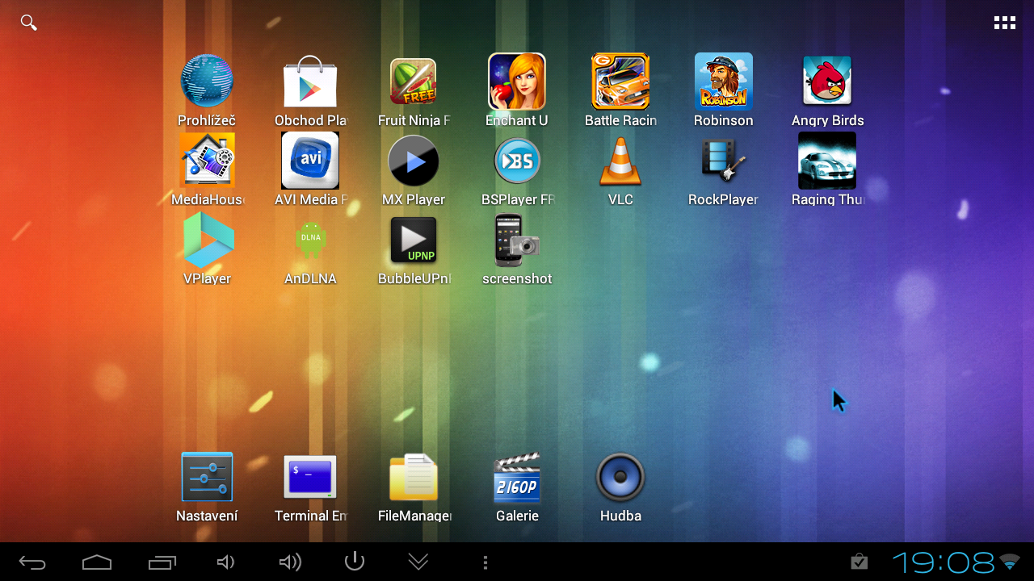Open the three-dot overflow menu
Viewport: 1034px width, 581px height.
coord(485,562)
